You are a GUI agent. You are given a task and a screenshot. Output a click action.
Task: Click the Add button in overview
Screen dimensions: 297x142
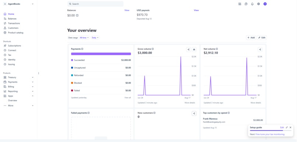pyautogui.click(x=251, y=38)
